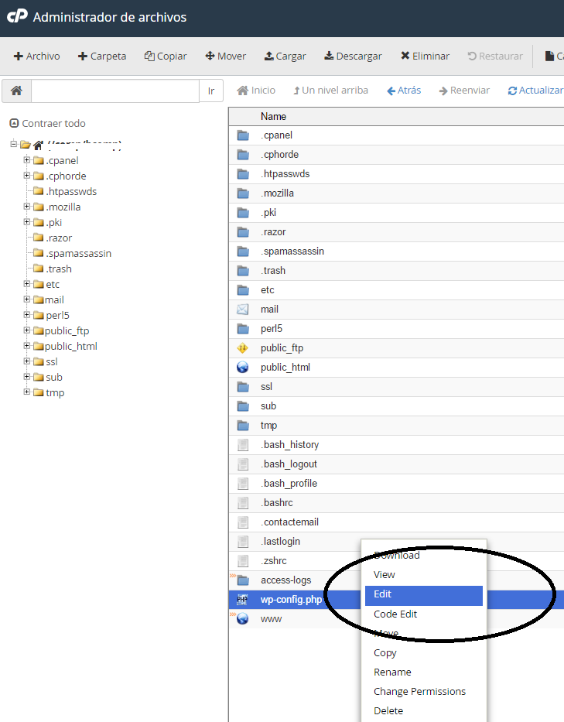Expand public_html in folder tree

[27, 345]
